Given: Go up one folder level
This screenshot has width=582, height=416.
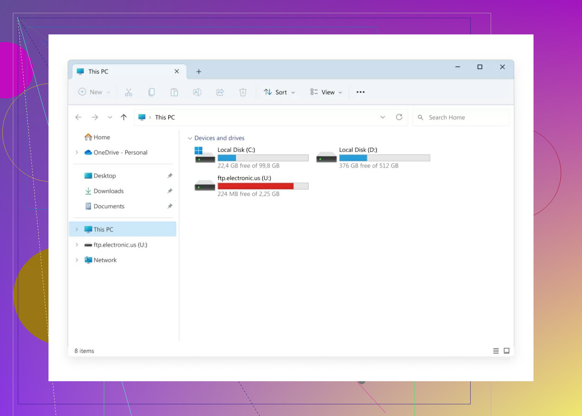Looking at the screenshot, I should click(124, 117).
